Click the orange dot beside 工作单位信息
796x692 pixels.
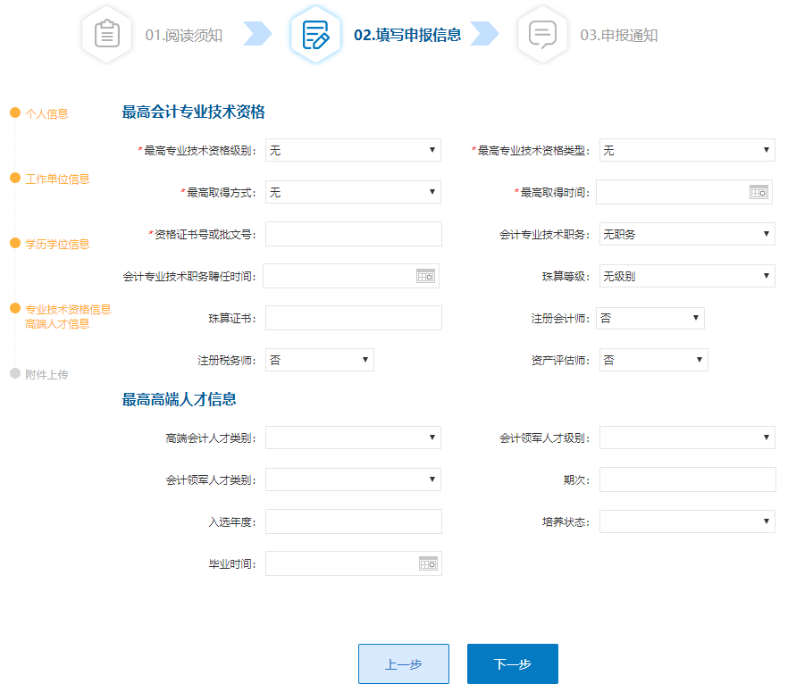[15, 178]
